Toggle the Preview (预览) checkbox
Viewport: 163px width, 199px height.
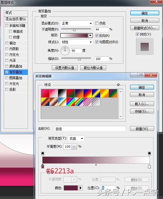coord(137,34)
